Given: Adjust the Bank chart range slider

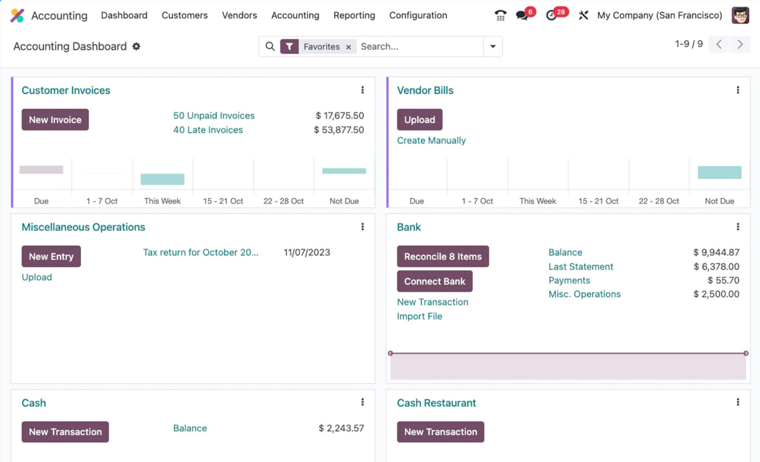Looking at the screenshot, I should point(569,353).
